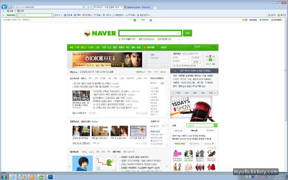
Task: Click the blue globe icon on NAVER toolbar
Action: pyautogui.click(x=65, y=15)
